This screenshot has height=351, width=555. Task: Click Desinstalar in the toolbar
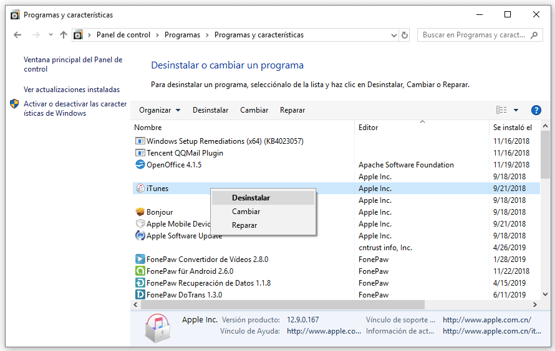[210, 110]
